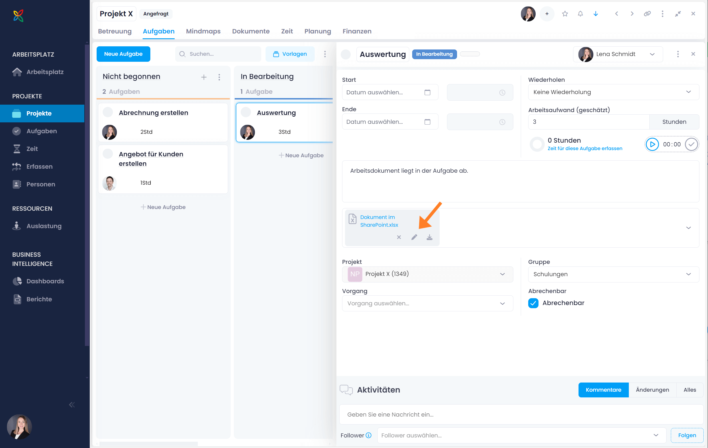708x448 pixels.
Task: Open task board three-dot options menu
Action: coord(325,54)
